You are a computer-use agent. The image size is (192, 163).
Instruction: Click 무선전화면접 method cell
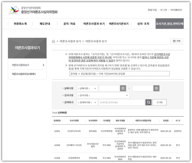pyautogui.click(x=107, y=131)
